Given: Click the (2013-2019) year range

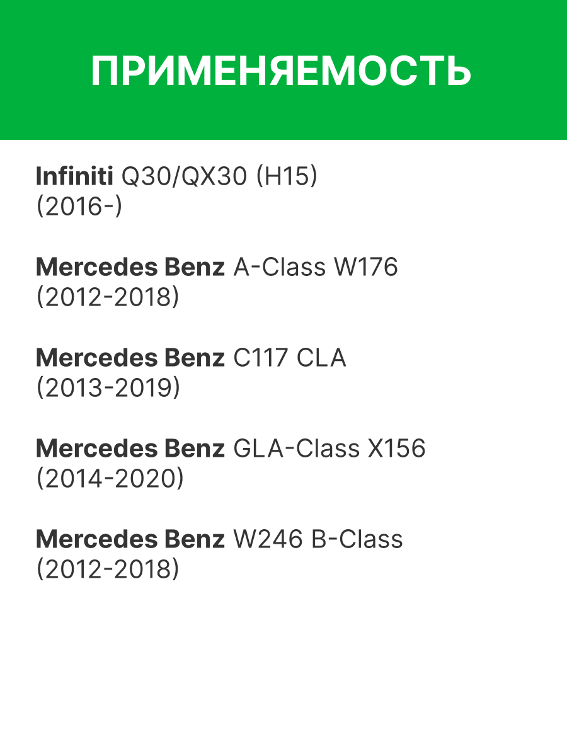Looking at the screenshot, I should (108, 388).
